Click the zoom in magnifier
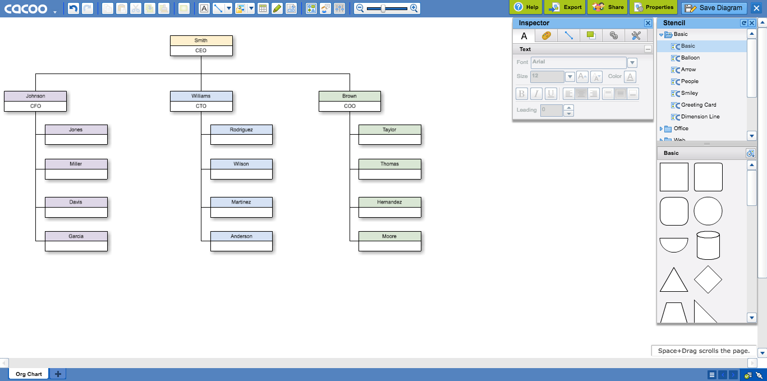The width and height of the screenshot is (767, 381). (x=414, y=8)
